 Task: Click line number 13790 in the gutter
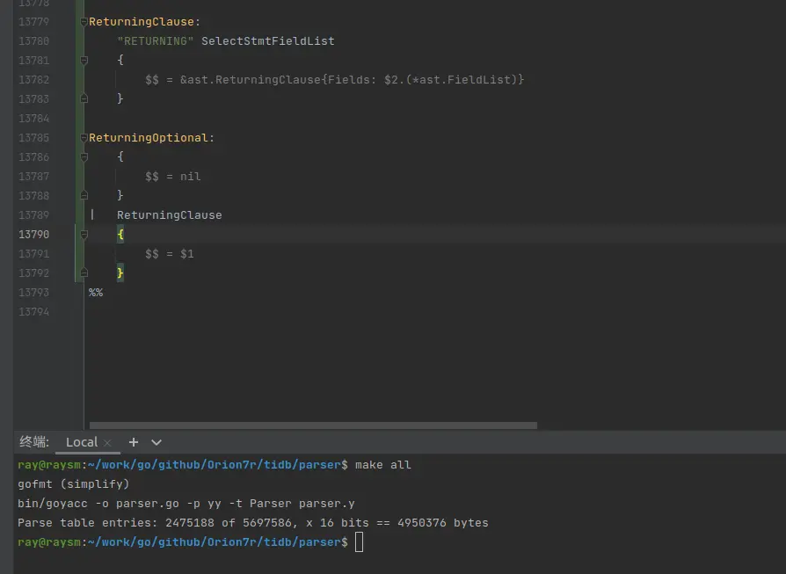tap(33, 235)
